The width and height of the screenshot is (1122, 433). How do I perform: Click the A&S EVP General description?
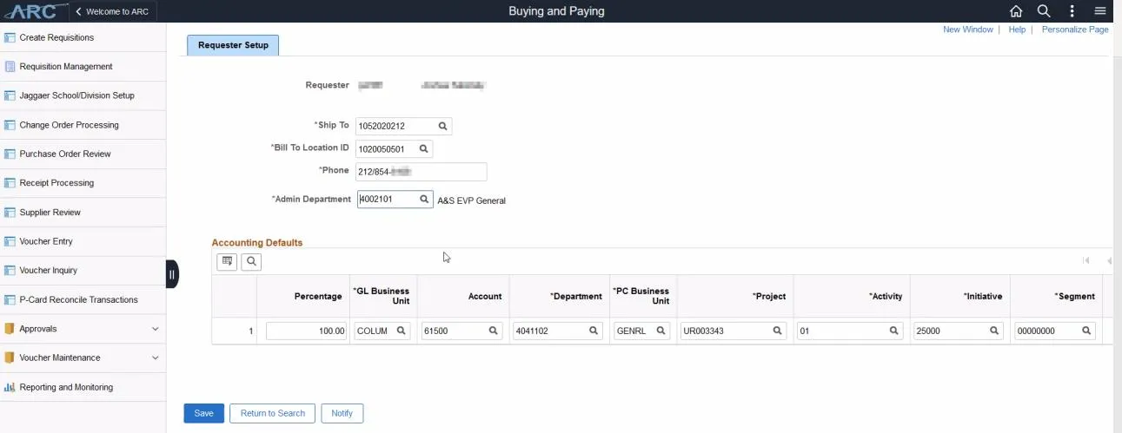pyautogui.click(x=472, y=200)
